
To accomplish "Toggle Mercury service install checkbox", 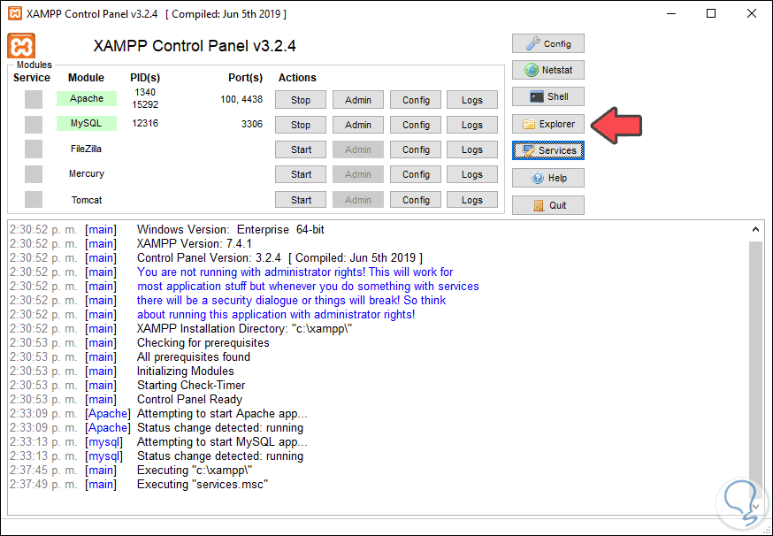I will pos(34,174).
